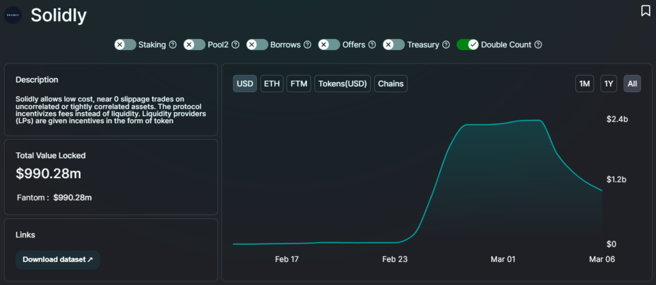Image resolution: width=656 pixels, height=285 pixels.
Task: Click the bookmark icon at top right
Action: [x=645, y=11]
